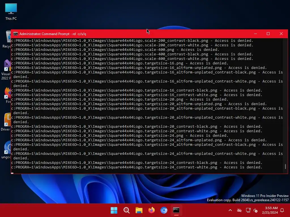Screen dimensions: 290x217
Task: Open the This PC desktop icon
Action: click(11, 12)
